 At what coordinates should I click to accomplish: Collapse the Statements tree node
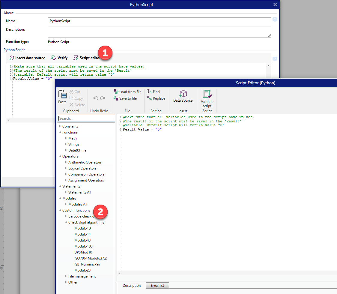[60, 186]
